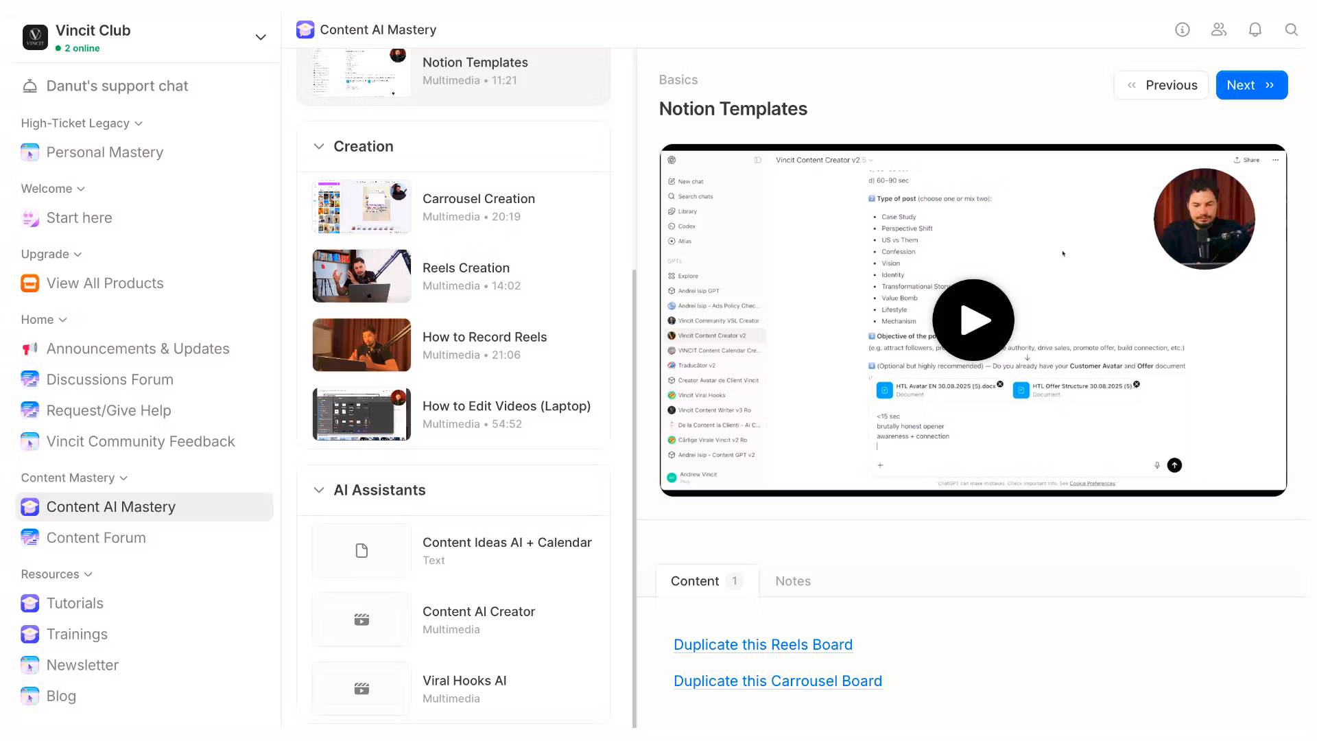
Task: Open View All Products icon in sidebar
Action: coord(29,283)
